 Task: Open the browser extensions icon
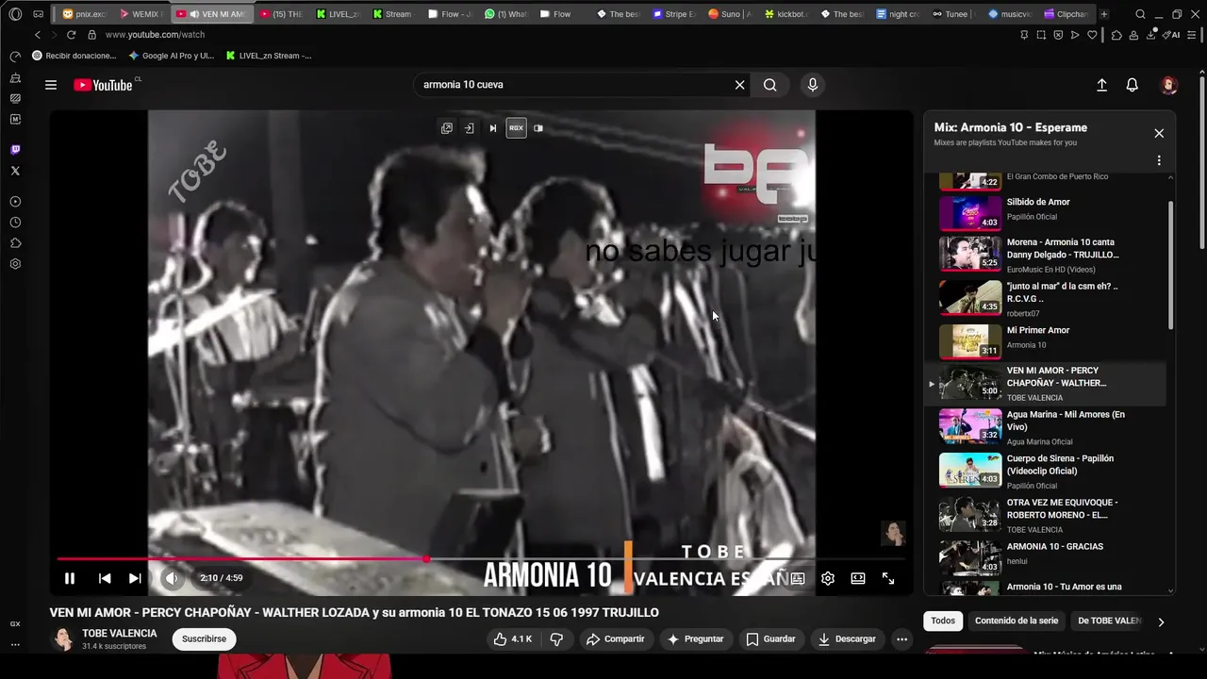pos(1116,35)
